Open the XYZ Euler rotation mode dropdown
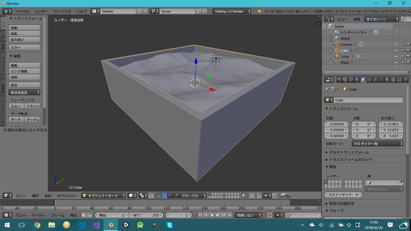Viewport: 411px width, 231px height. click(x=377, y=144)
